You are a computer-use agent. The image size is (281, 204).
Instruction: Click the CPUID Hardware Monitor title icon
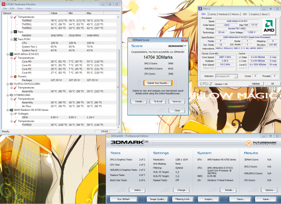[x=4, y=4]
